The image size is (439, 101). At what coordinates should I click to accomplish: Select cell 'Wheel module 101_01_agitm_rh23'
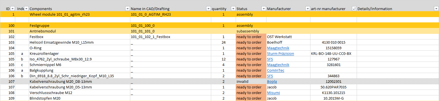point(80,14)
